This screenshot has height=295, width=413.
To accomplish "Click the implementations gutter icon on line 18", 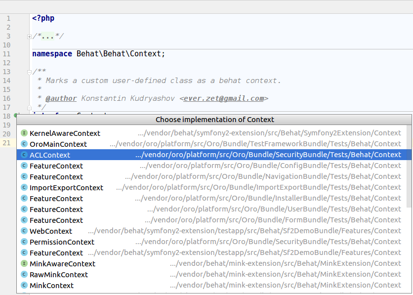I will (16, 116).
